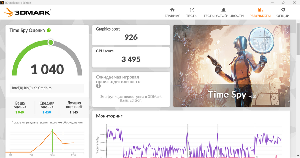This screenshot has width=300, height=158.
Task: Click the CPU score 3 495 card
Action: click(x=131, y=57)
